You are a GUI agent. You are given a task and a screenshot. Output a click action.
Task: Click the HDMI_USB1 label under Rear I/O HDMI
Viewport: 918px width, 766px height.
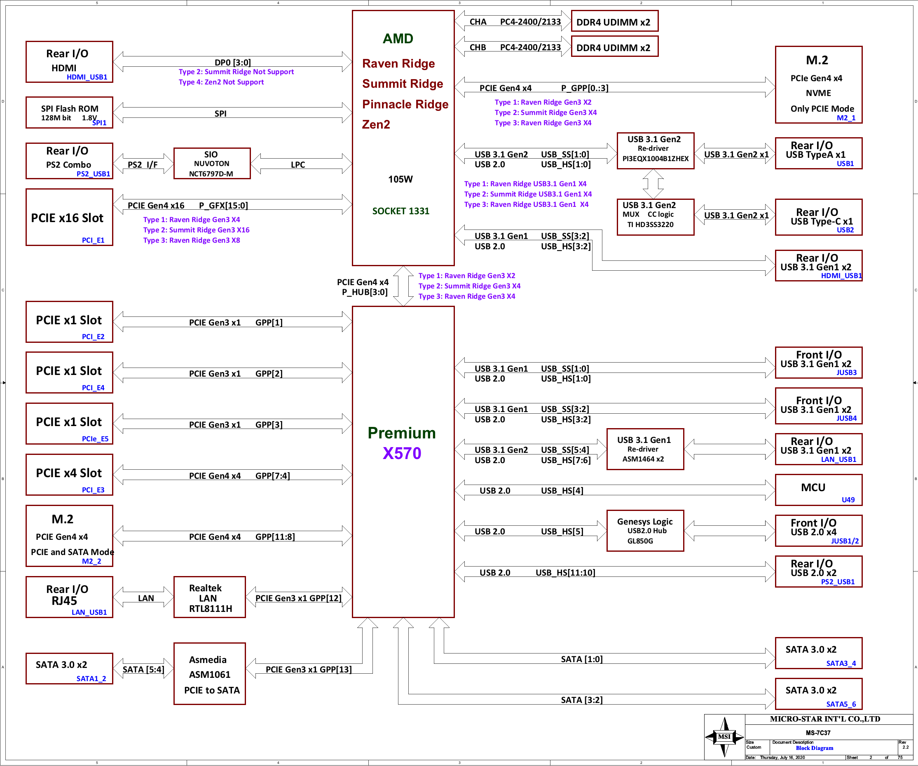point(87,77)
